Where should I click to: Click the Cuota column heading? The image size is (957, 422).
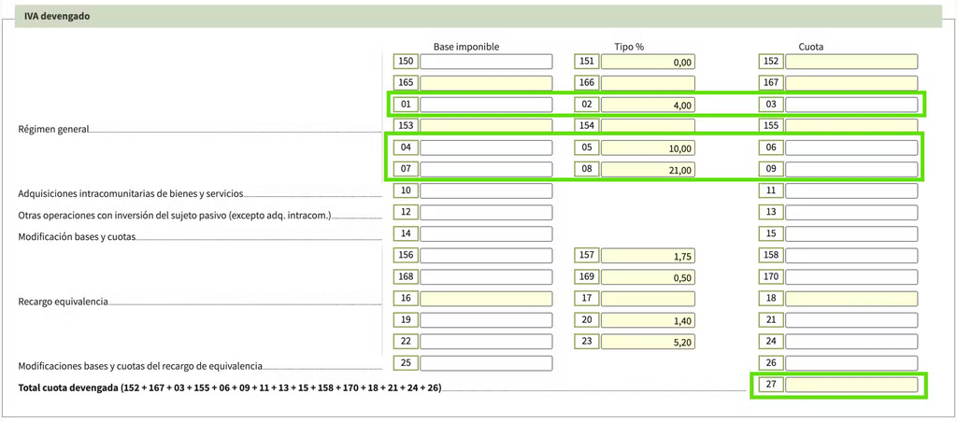pyautogui.click(x=812, y=47)
